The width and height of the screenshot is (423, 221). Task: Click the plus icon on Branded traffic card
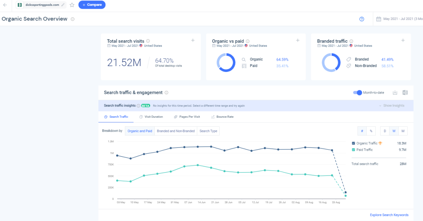[403, 40]
